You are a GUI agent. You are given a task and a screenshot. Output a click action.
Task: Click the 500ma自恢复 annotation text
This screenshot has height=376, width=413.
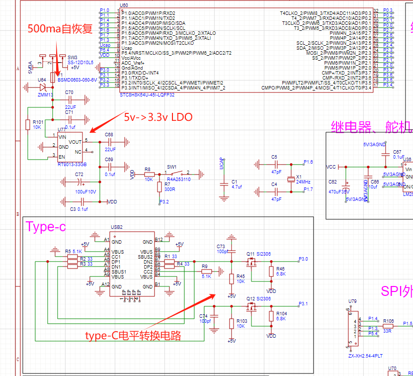60,29
